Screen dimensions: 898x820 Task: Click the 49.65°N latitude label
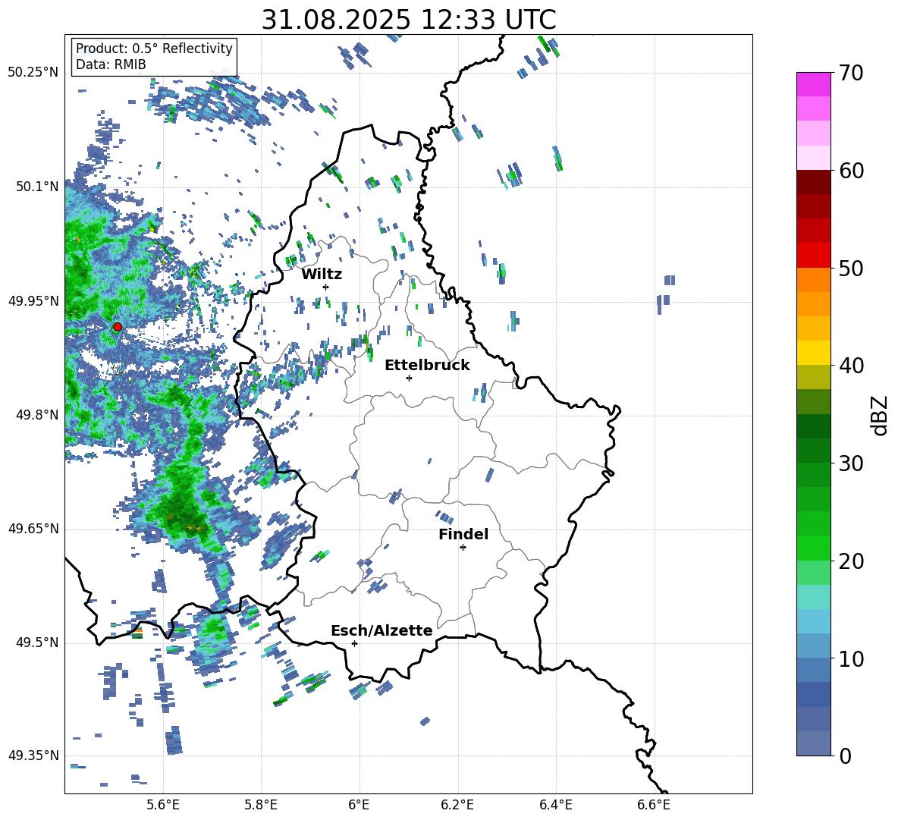pyautogui.click(x=33, y=528)
